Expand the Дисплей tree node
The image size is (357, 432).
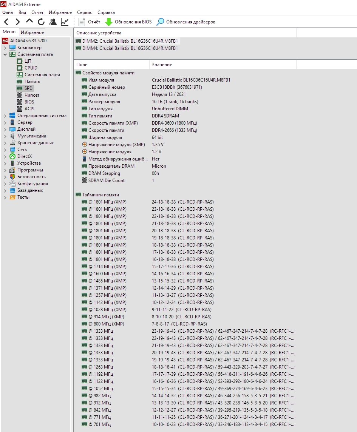(x=5, y=129)
